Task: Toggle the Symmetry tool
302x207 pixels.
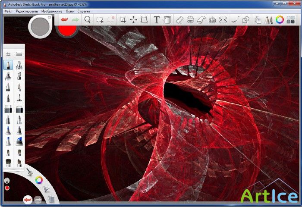Action: point(223,20)
